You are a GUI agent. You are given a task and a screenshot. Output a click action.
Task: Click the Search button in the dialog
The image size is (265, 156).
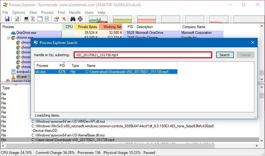click(x=225, y=55)
